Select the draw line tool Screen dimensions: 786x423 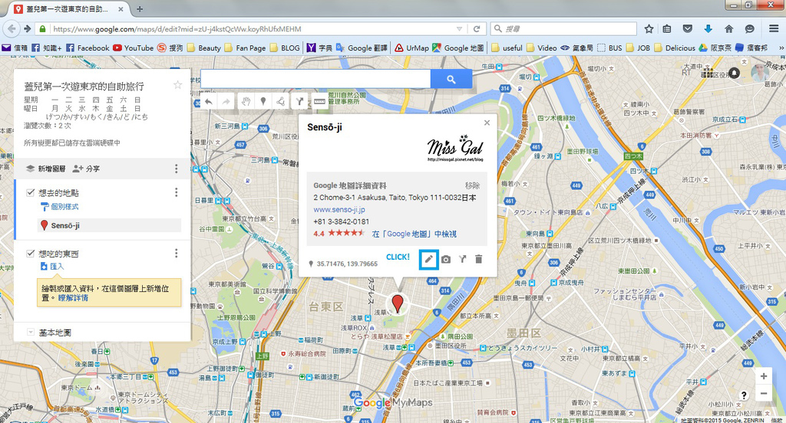(281, 102)
